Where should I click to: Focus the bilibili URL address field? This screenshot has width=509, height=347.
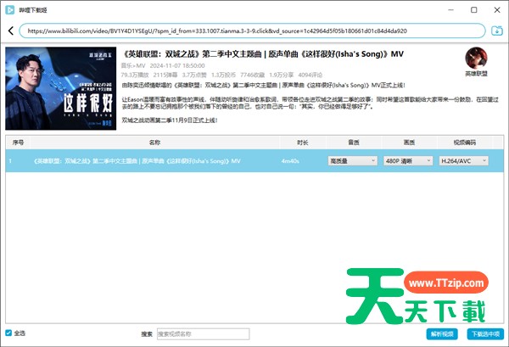click(x=252, y=31)
